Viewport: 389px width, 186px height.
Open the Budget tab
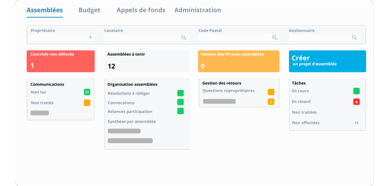[x=89, y=10]
